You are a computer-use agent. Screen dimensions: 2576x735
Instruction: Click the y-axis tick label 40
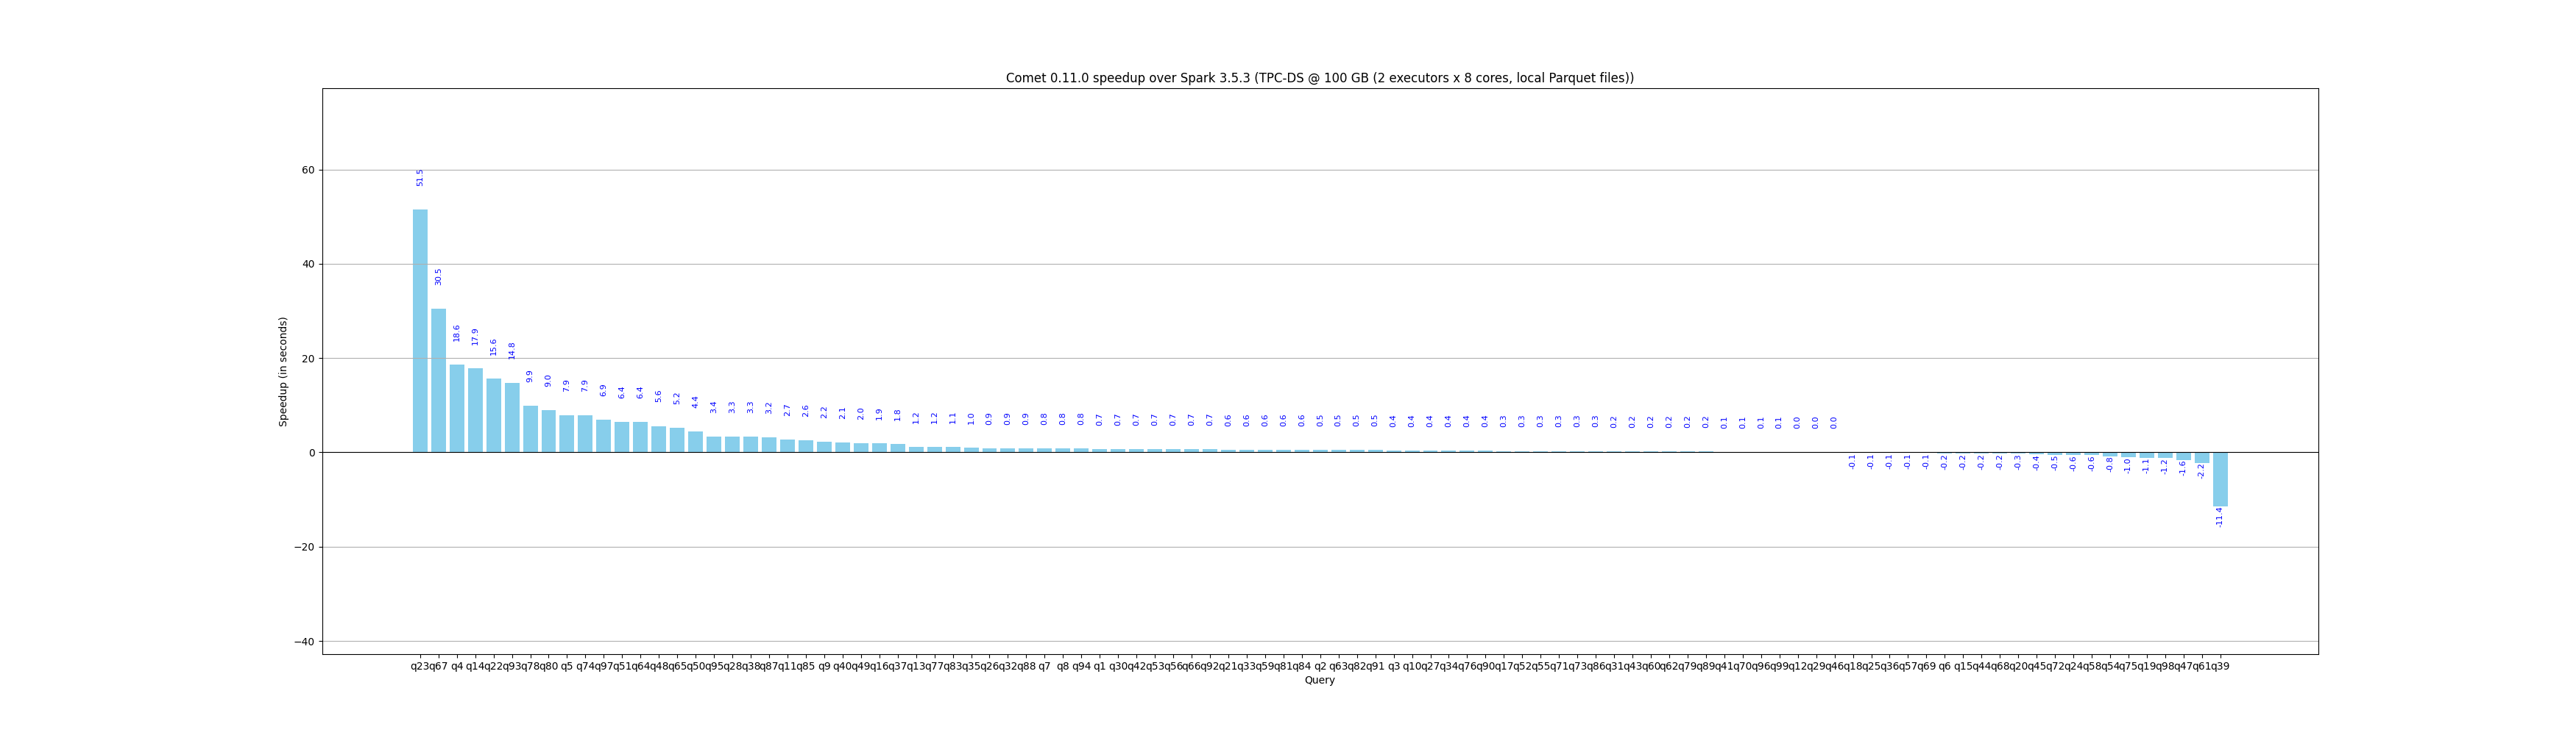click(308, 265)
